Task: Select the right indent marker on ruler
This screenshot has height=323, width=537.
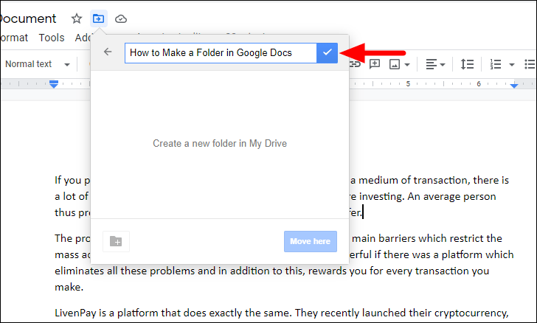Action: click(513, 86)
